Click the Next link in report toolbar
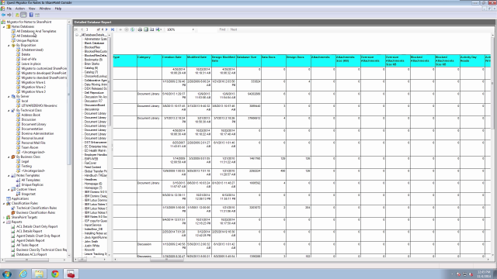The width and height of the screenshot is (497, 279). tap(234, 29)
